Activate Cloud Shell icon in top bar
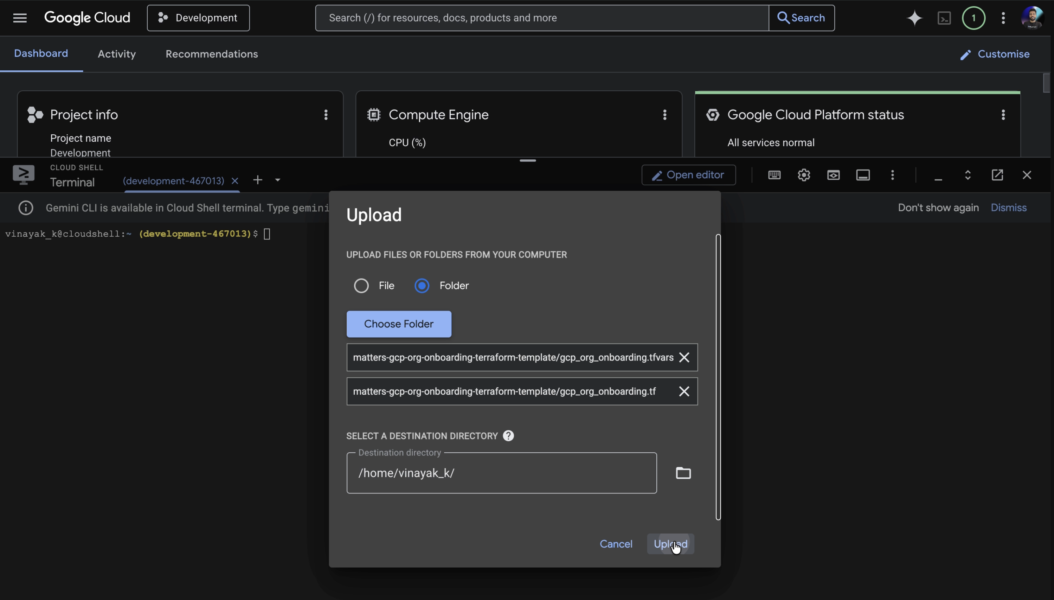This screenshot has width=1054, height=600. [944, 18]
